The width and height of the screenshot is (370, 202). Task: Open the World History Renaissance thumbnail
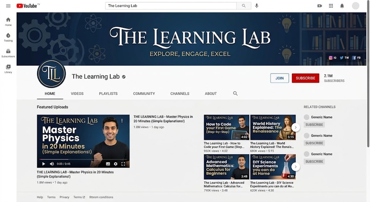point(273,127)
